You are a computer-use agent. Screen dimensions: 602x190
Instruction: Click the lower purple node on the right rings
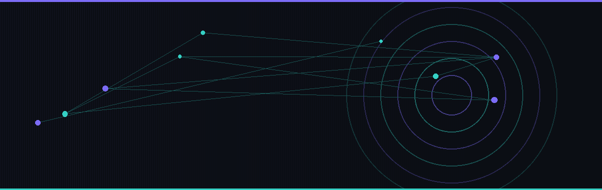point(494,100)
